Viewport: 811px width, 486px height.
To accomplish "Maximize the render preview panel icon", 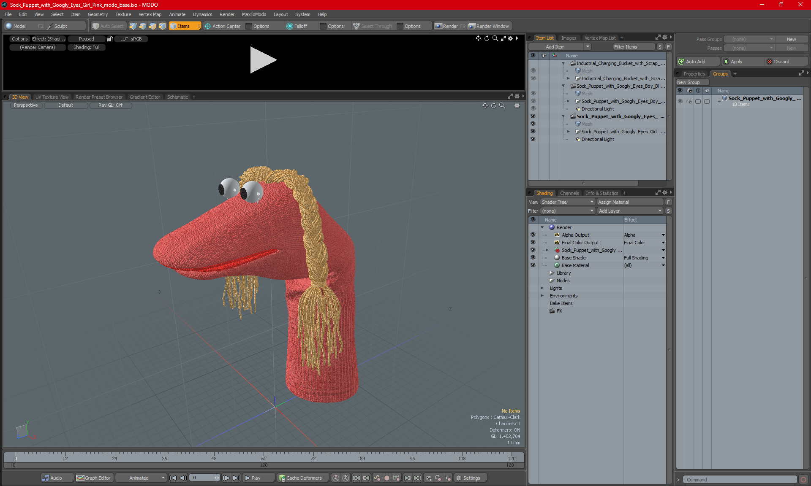I will [x=503, y=38].
